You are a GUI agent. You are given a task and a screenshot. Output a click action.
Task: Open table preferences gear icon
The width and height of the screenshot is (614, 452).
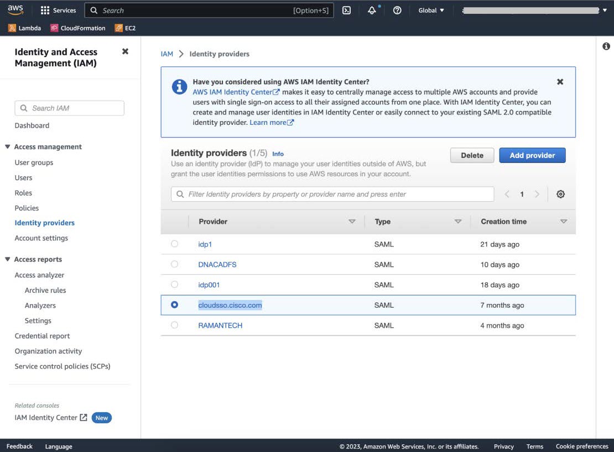click(560, 194)
